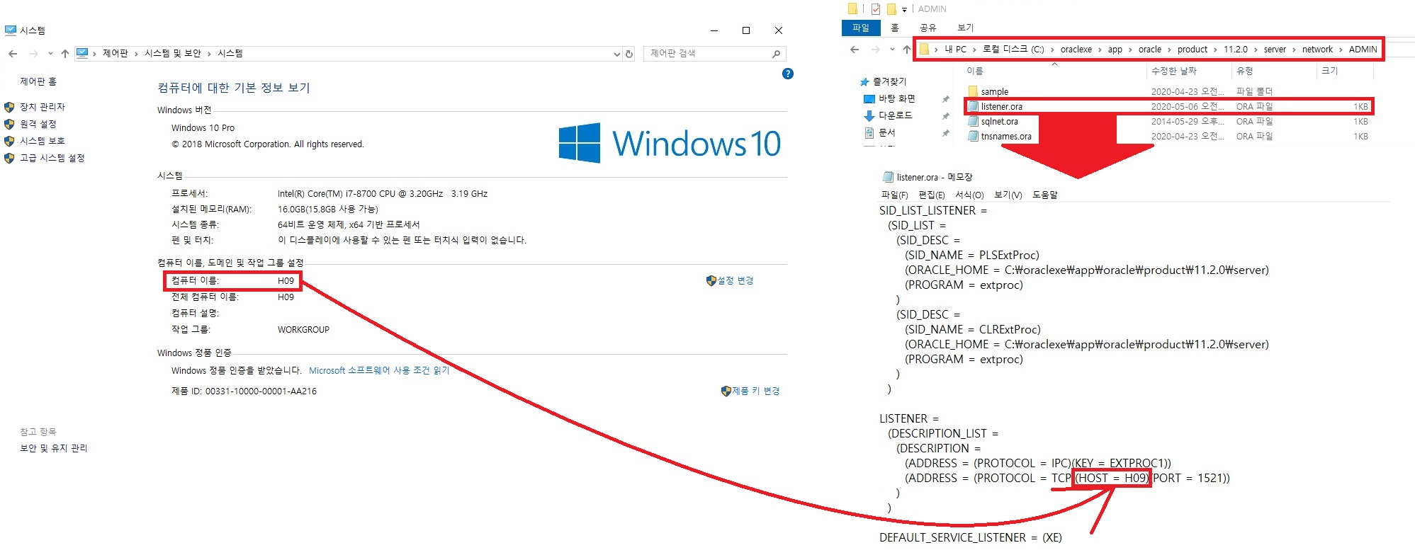Open 보안 및 유지 관리 link
This screenshot has width=1415, height=555.
coord(54,448)
